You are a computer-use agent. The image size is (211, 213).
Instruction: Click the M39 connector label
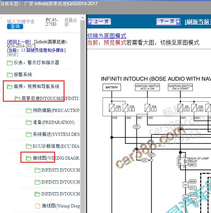click(x=192, y=181)
